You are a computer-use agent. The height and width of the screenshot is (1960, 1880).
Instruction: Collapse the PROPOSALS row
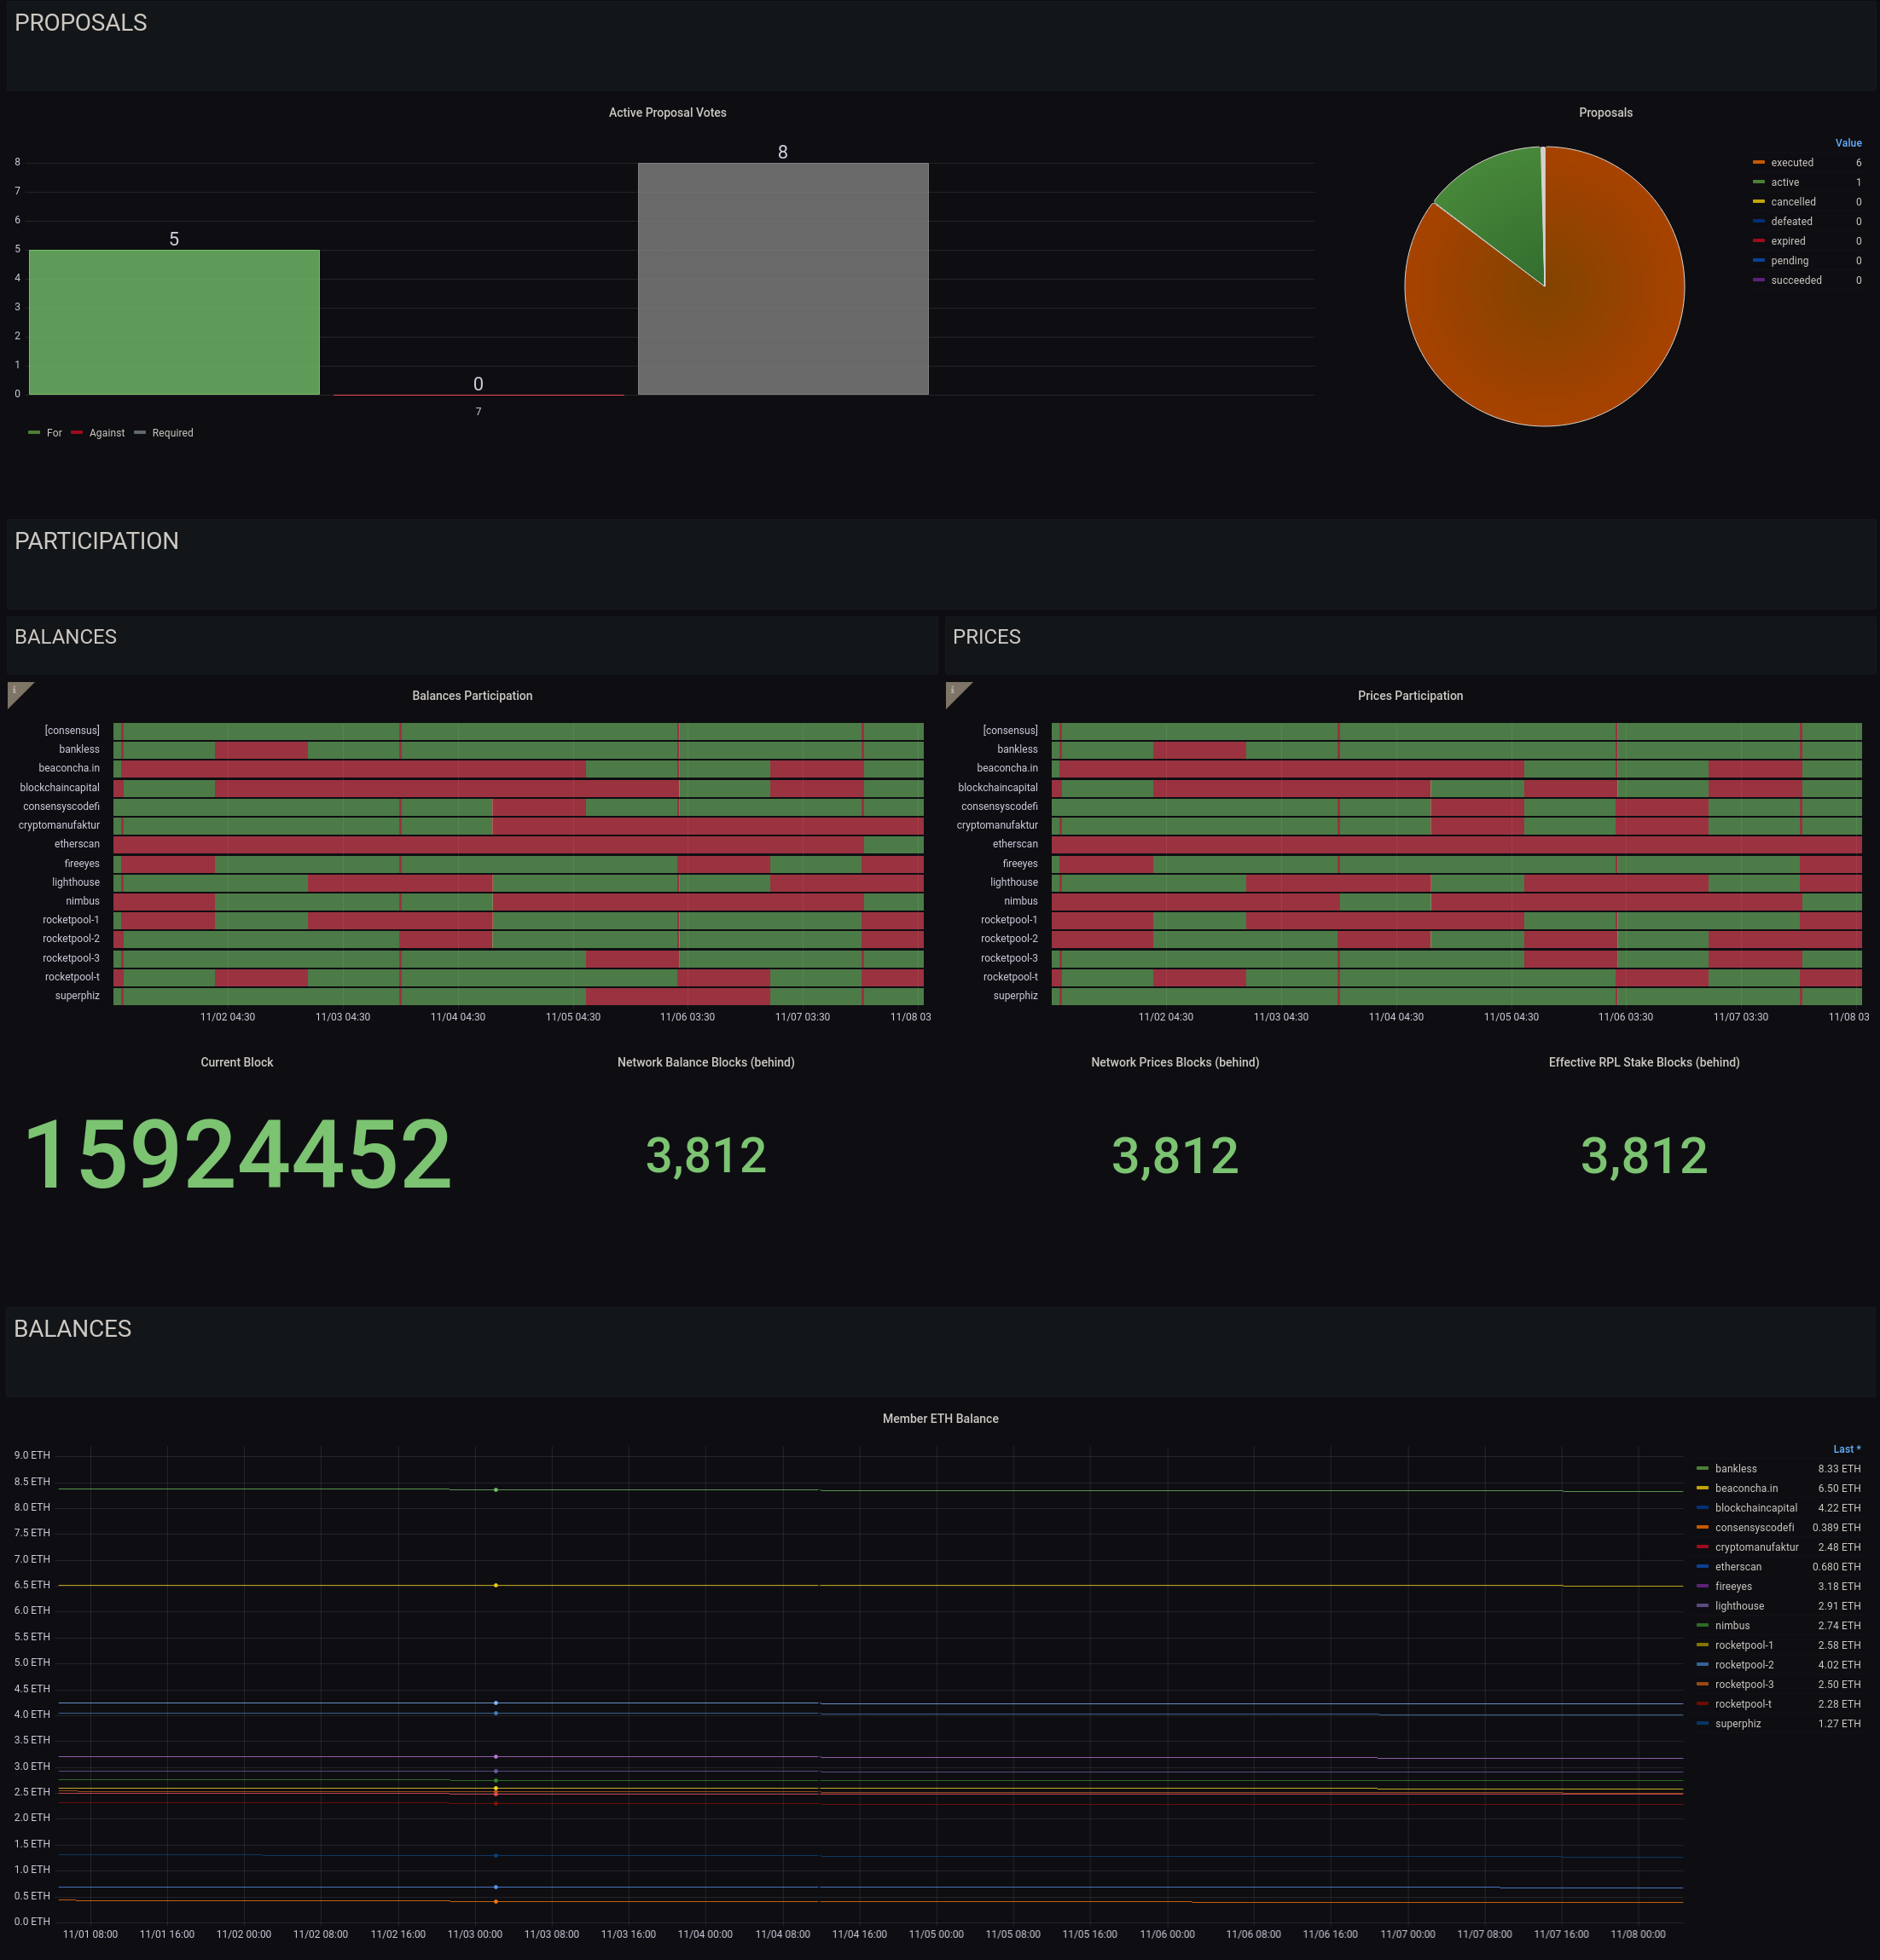[x=80, y=23]
